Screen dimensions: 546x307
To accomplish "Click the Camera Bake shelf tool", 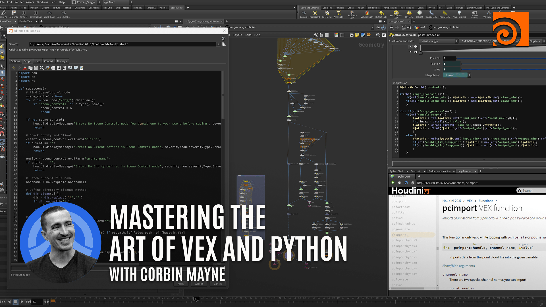I will [36, 14].
